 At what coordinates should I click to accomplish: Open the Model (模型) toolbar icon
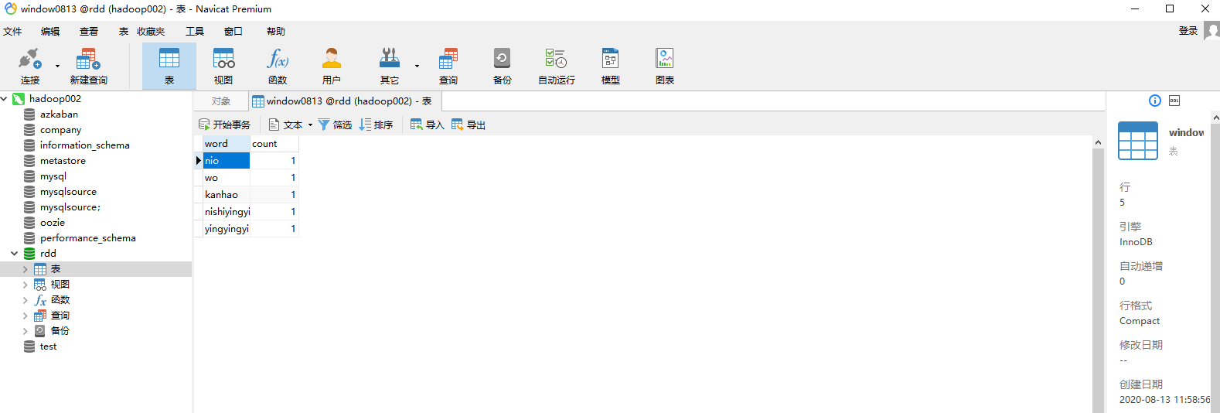pyautogui.click(x=611, y=59)
